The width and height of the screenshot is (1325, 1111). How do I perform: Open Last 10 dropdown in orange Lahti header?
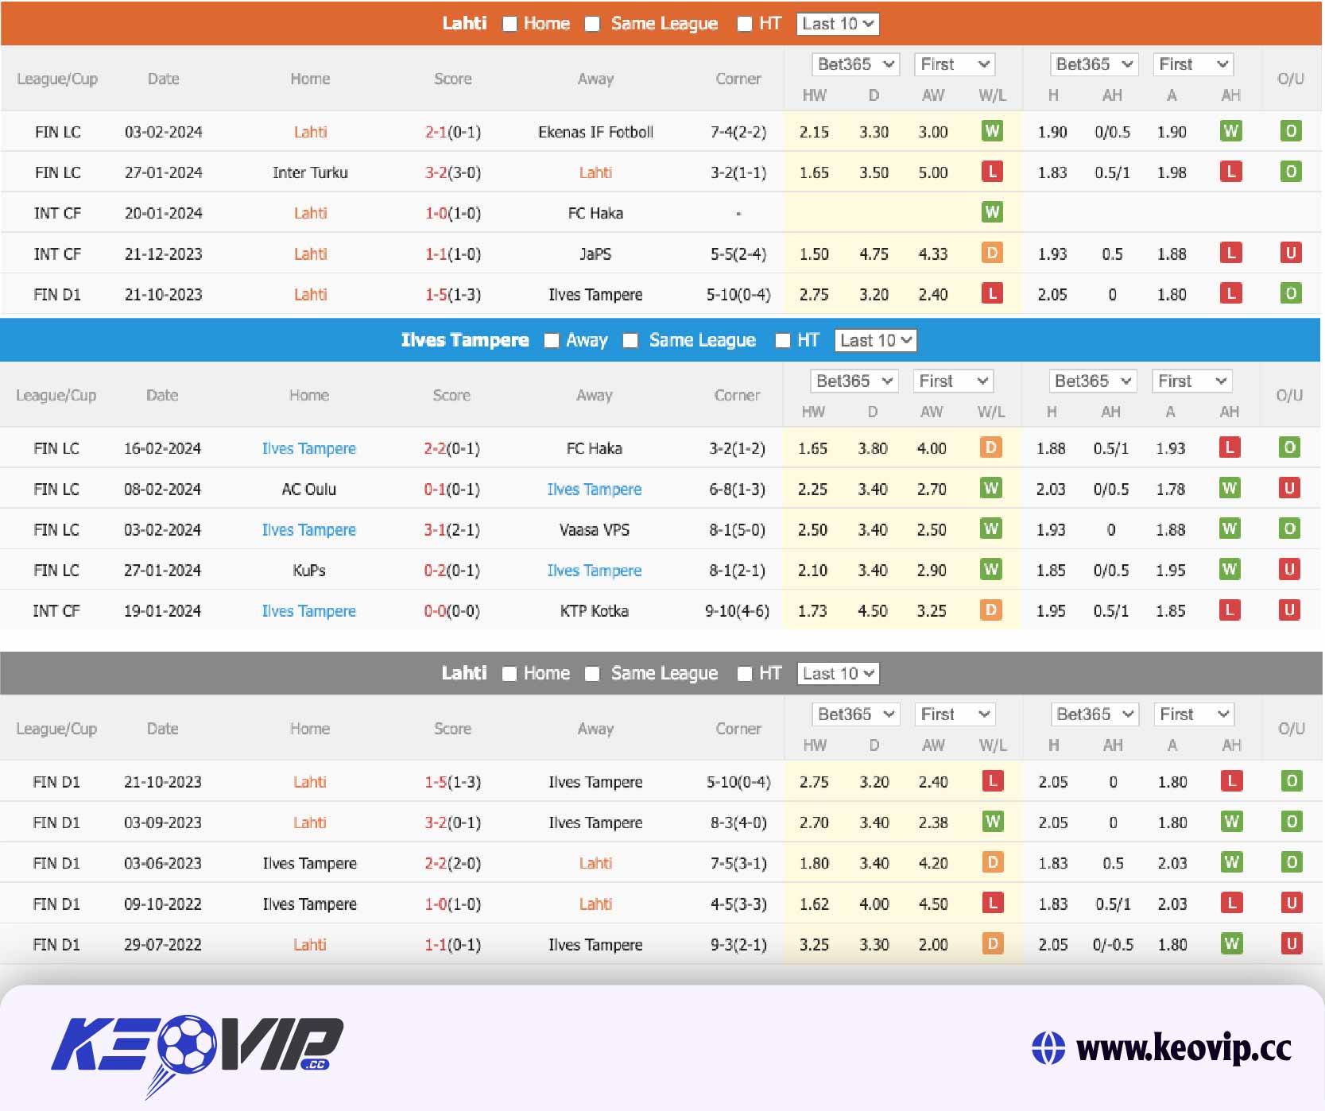tap(838, 24)
